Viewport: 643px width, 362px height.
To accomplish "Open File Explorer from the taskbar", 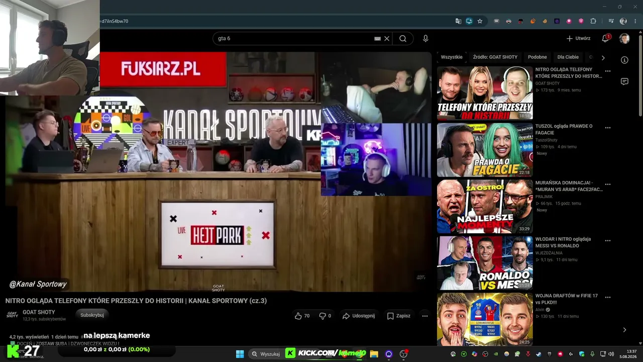I will point(374,354).
